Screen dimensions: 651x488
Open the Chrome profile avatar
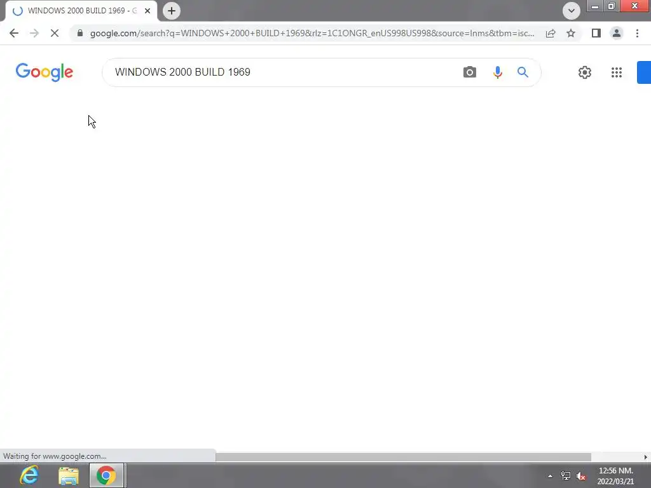(617, 33)
